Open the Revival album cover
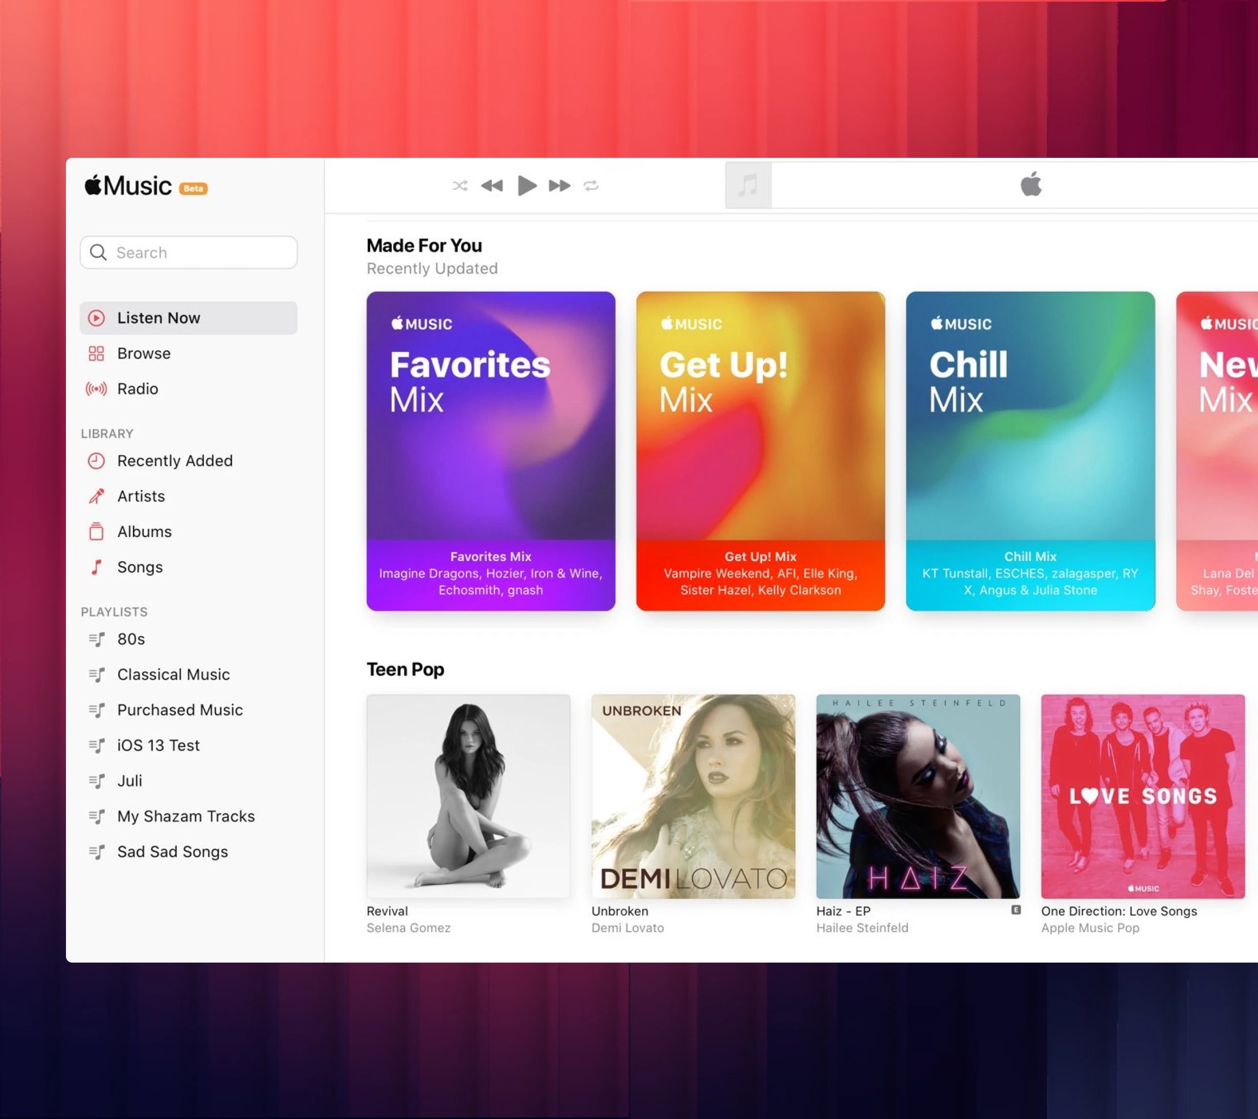1258x1119 pixels. coord(468,797)
